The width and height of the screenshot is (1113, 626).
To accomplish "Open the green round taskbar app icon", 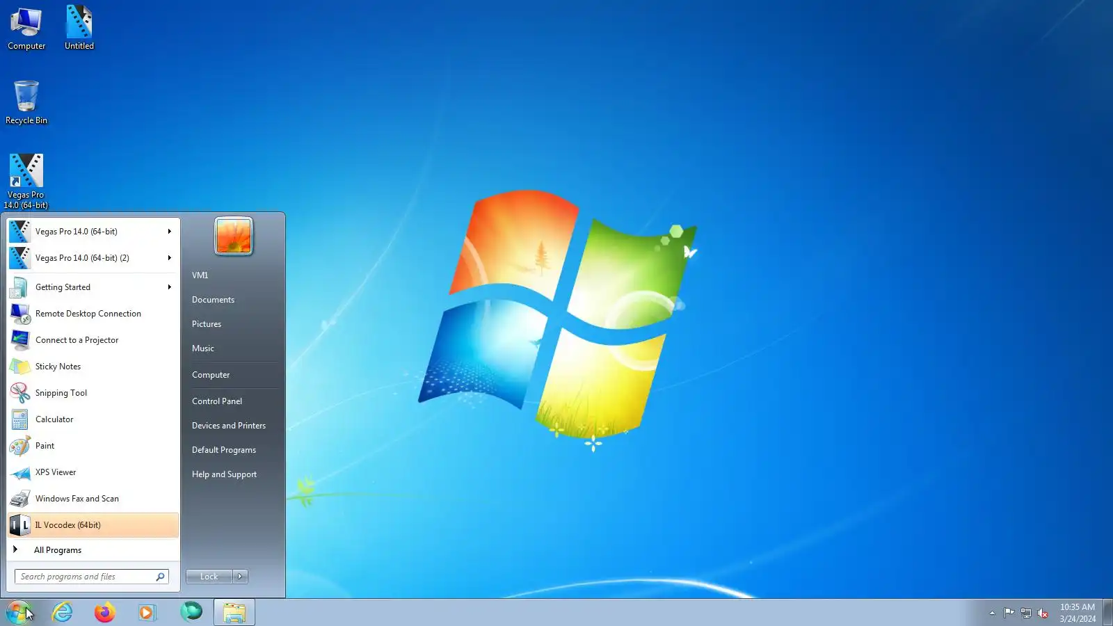I will click(191, 611).
